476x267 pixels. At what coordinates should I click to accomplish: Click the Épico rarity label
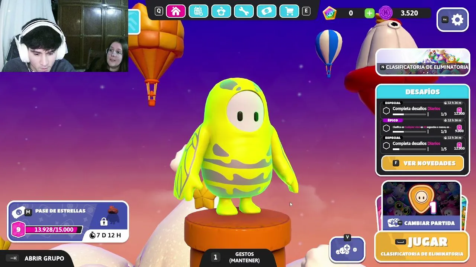pyautogui.click(x=393, y=120)
